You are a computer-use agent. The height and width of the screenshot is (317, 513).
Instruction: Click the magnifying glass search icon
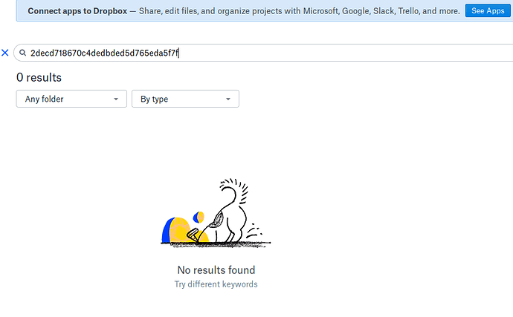[x=23, y=53]
